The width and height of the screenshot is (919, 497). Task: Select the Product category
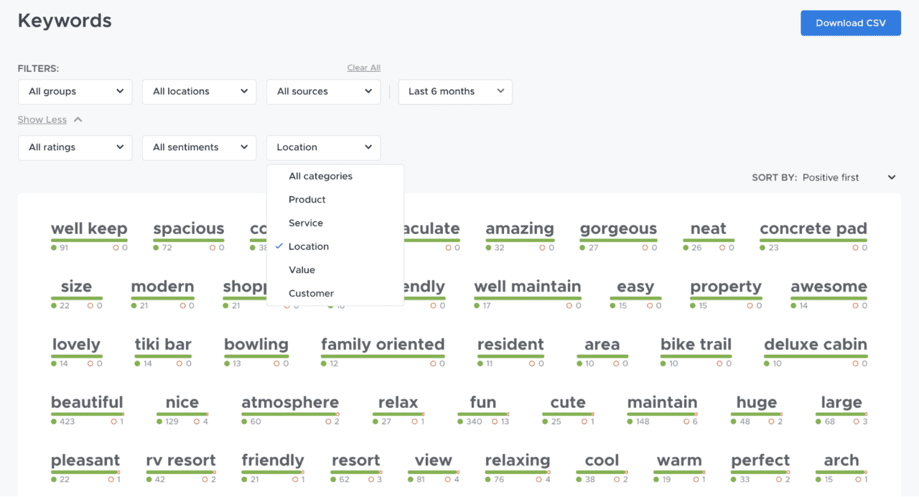307,199
